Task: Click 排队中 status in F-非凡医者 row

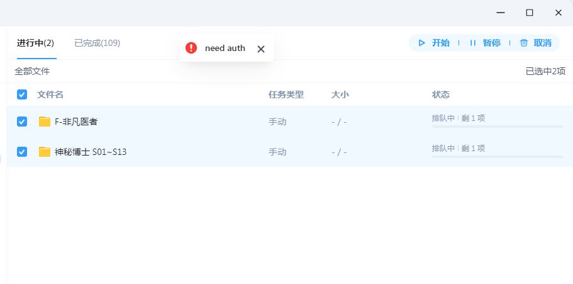Action: (x=443, y=118)
